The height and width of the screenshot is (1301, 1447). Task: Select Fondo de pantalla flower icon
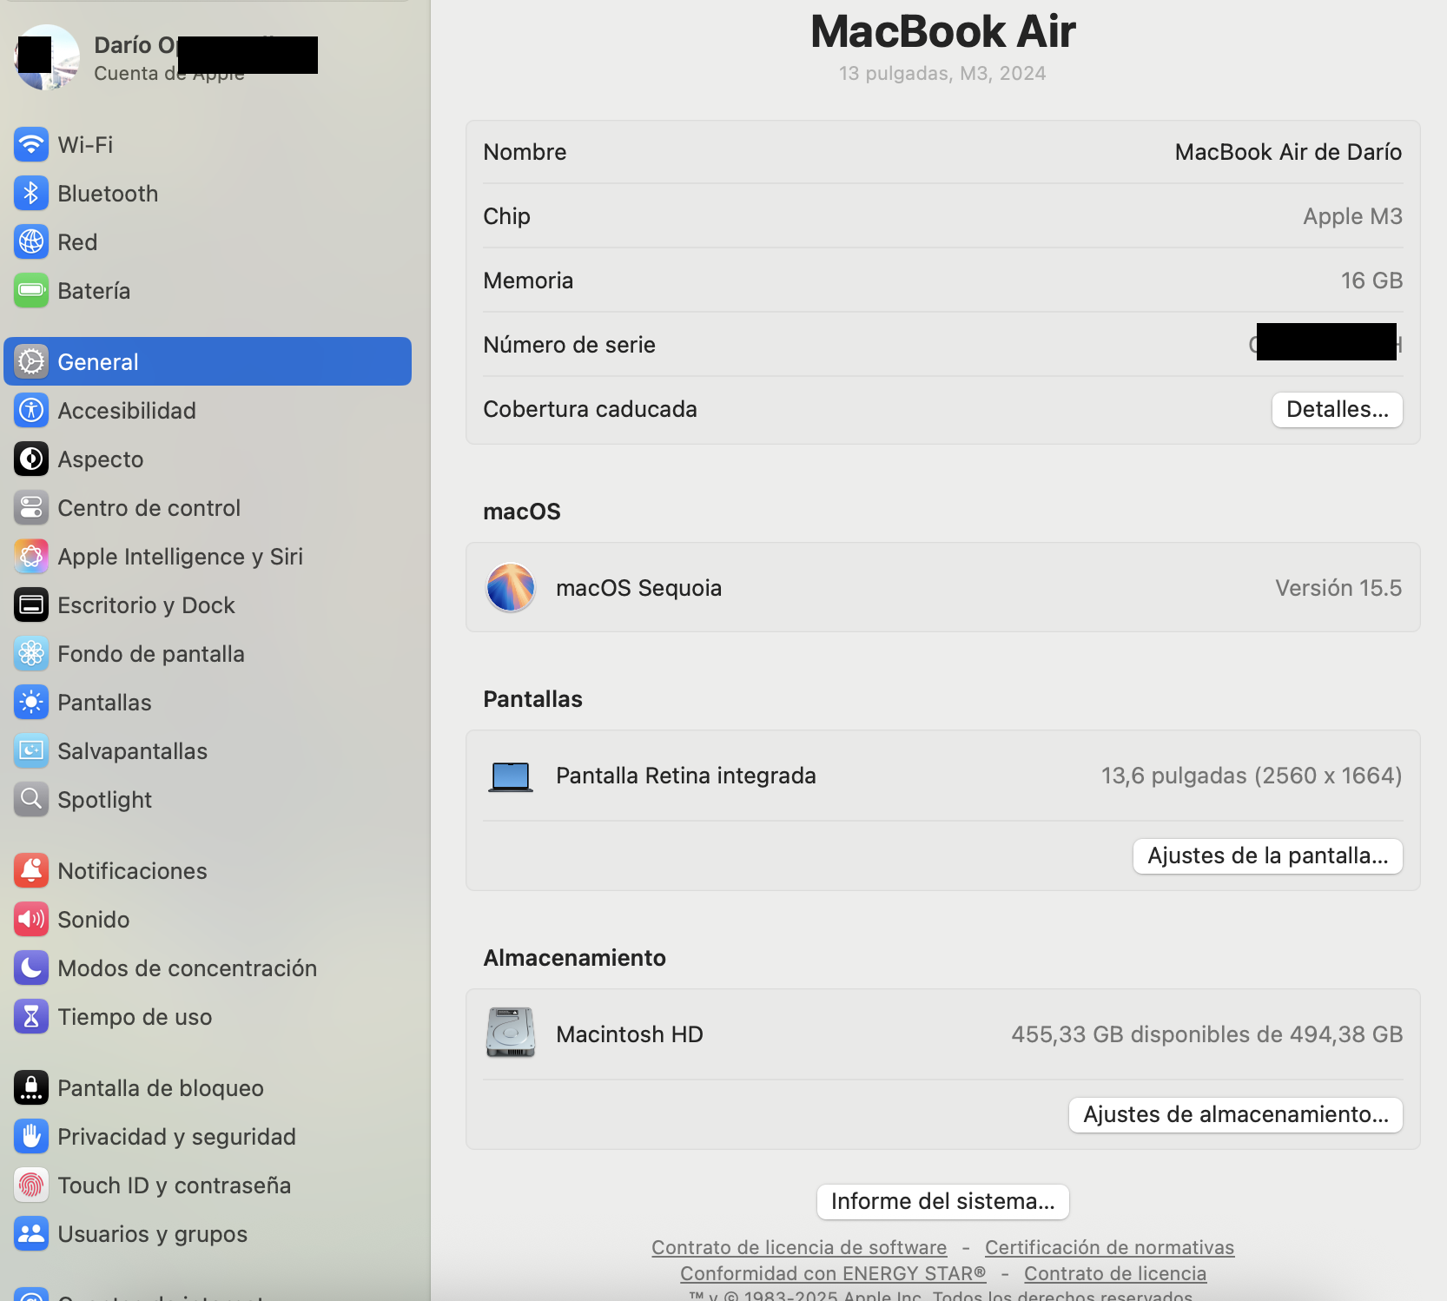(31, 653)
